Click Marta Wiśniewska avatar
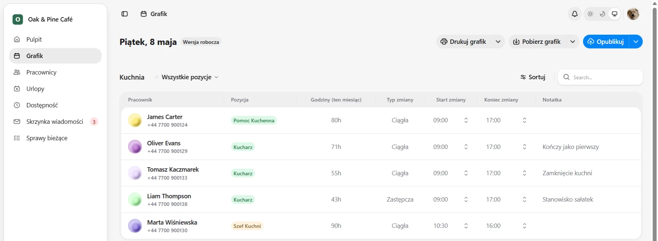The image size is (658, 241). (135, 226)
